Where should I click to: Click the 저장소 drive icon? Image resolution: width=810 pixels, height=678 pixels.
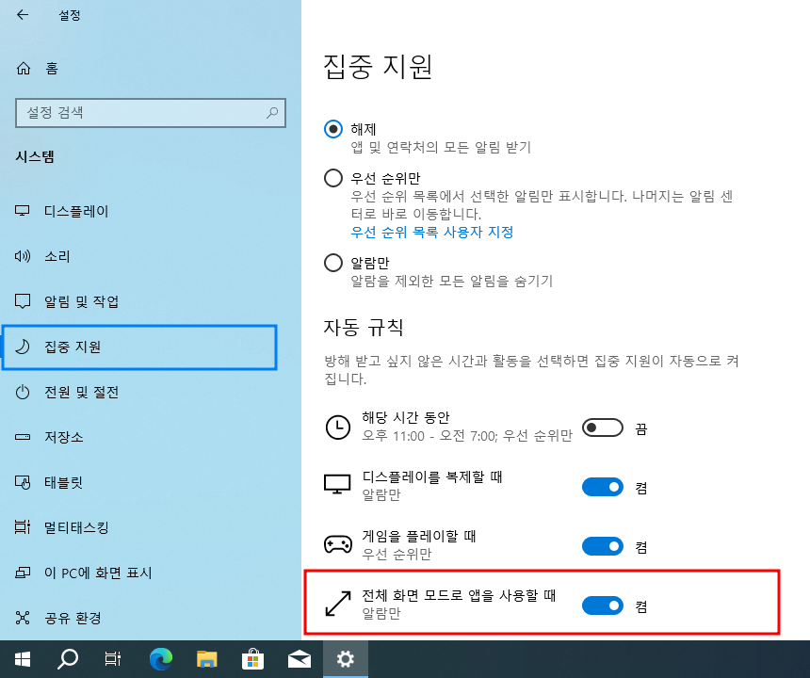point(23,437)
